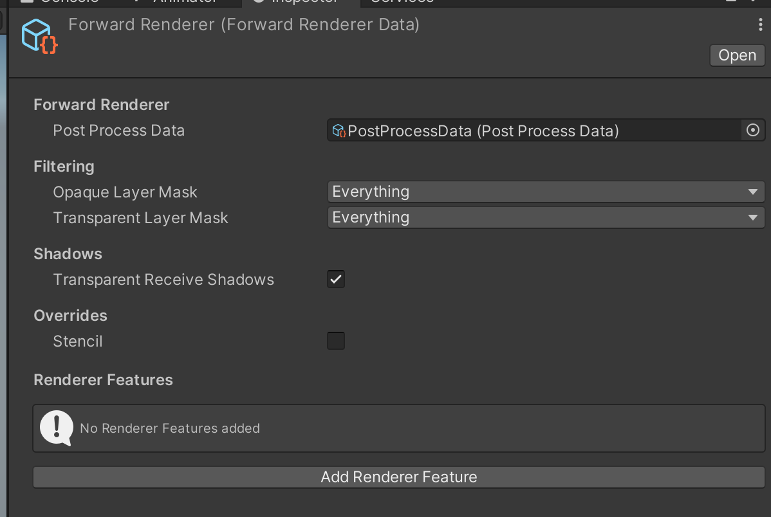Select the Inspector tab
The width and height of the screenshot is (771, 517).
click(301, 2)
